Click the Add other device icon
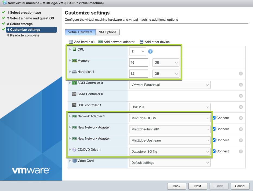 coord(141,42)
